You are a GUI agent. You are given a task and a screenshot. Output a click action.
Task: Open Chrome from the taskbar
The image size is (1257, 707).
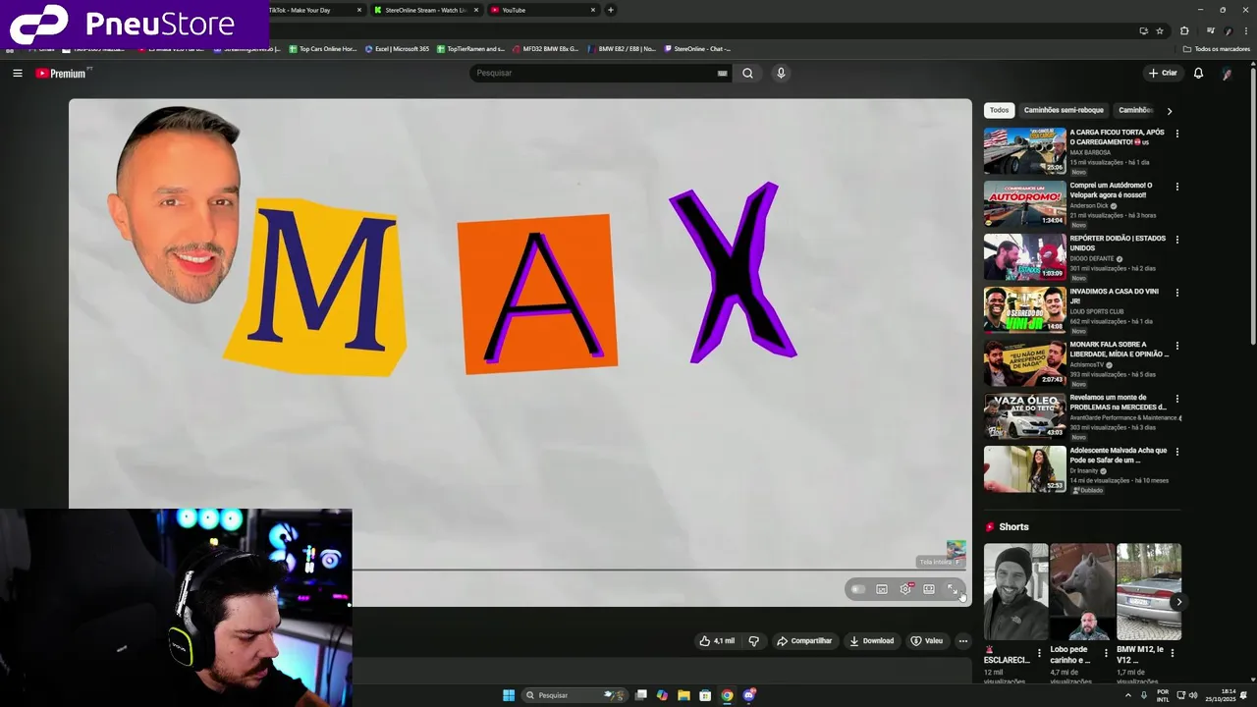727,695
